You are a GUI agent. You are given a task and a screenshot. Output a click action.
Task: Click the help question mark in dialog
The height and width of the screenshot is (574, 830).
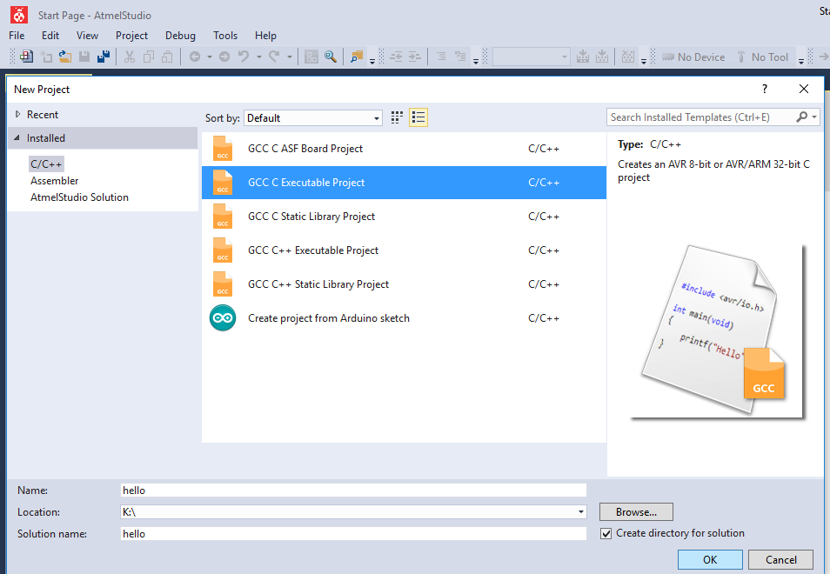point(765,89)
